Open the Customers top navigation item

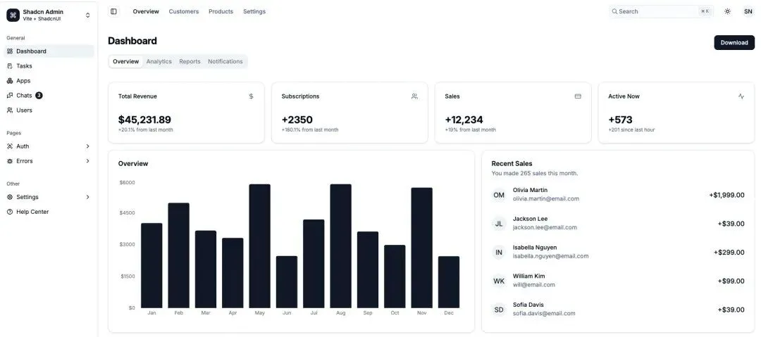pyautogui.click(x=183, y=11)
